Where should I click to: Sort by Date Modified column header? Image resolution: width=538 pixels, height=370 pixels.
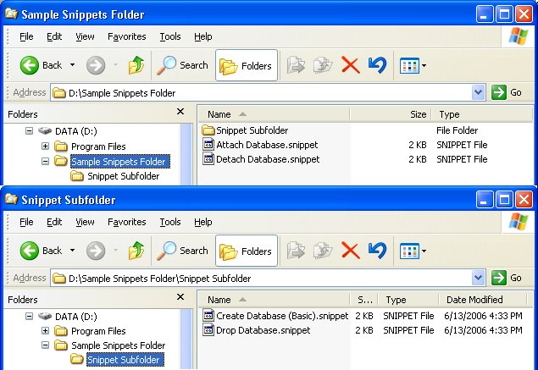pos(474,300)
